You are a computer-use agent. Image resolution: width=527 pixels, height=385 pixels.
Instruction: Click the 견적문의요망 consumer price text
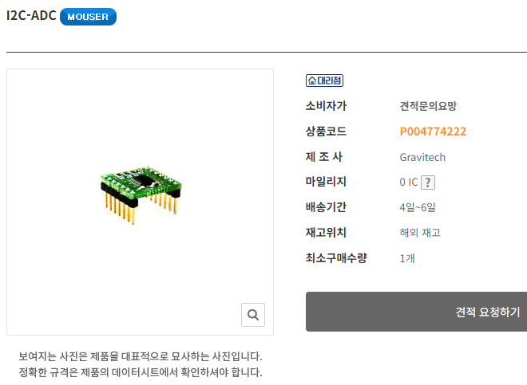(x=428, y=106)
